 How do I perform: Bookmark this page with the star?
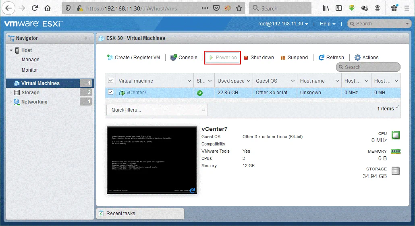239,8
